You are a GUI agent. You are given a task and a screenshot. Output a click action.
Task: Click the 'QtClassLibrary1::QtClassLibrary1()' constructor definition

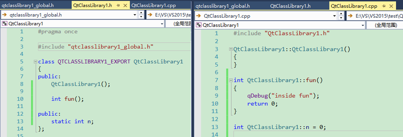tap(292, 49)
